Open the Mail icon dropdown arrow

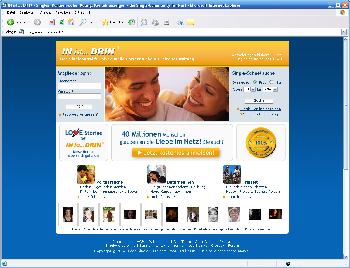point(149,22)
